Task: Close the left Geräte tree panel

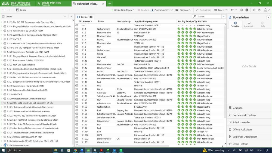Action: pos(72,17)
